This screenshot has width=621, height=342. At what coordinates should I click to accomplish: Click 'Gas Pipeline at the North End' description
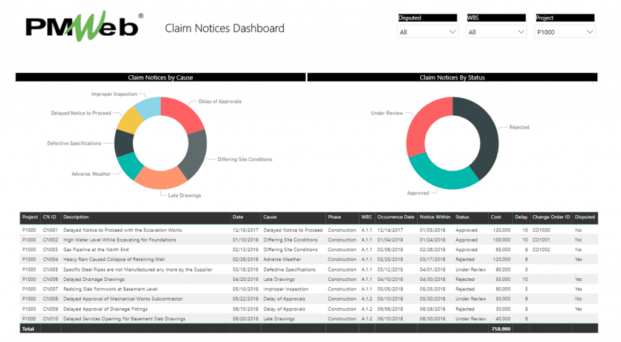point(96,250)
